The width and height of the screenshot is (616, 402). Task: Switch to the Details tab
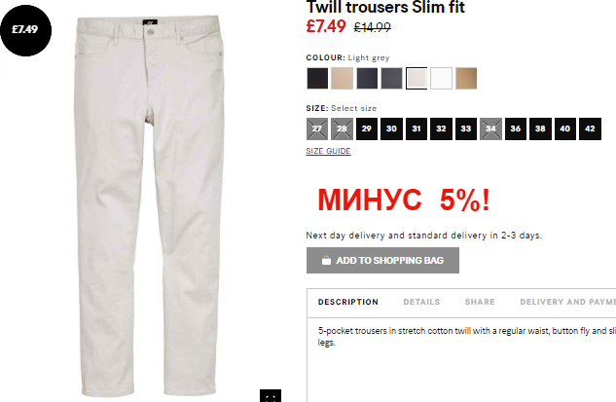coord(421,302)
